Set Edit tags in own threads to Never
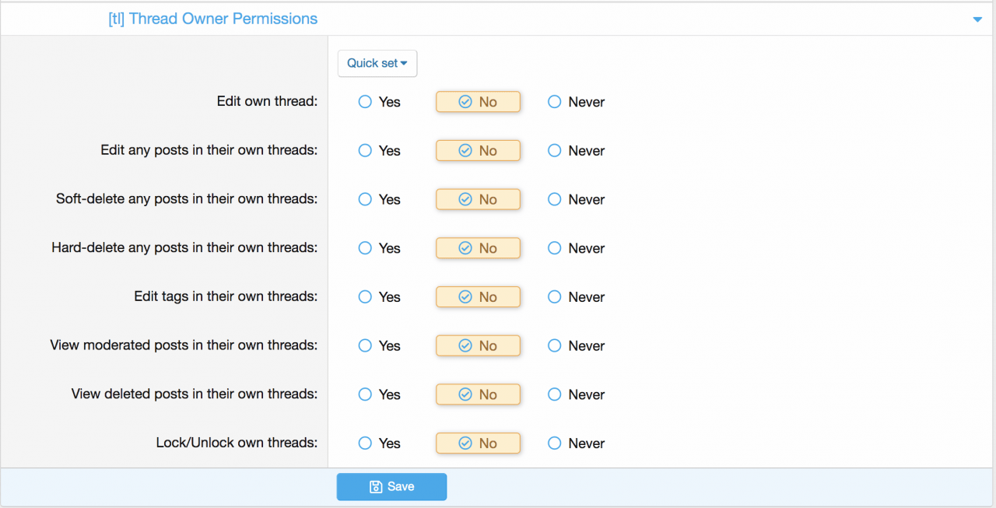 (555, 297)
